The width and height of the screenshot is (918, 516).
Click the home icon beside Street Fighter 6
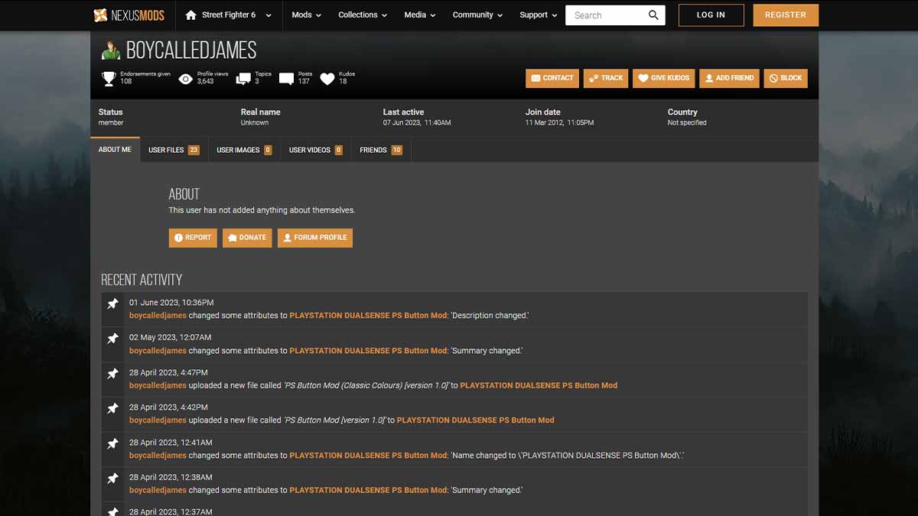click(x=191, y=15)
